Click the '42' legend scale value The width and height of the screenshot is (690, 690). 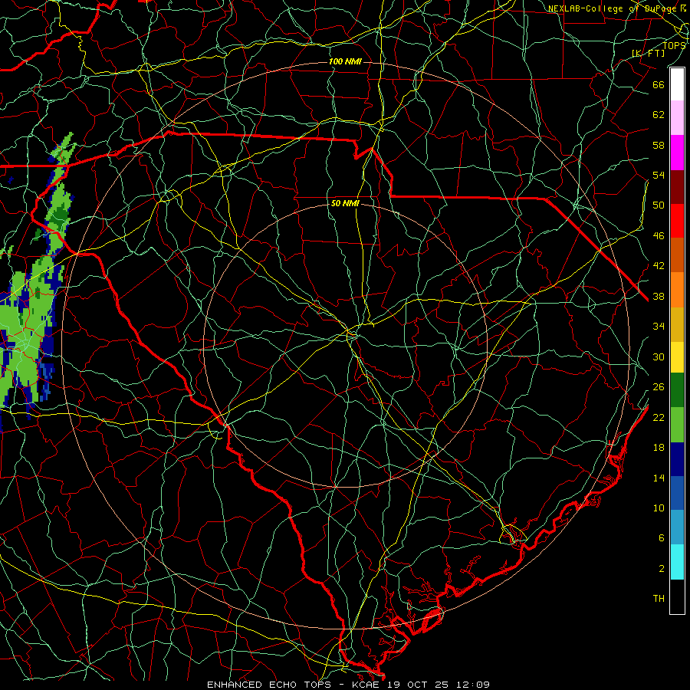(x=659, y=265)
